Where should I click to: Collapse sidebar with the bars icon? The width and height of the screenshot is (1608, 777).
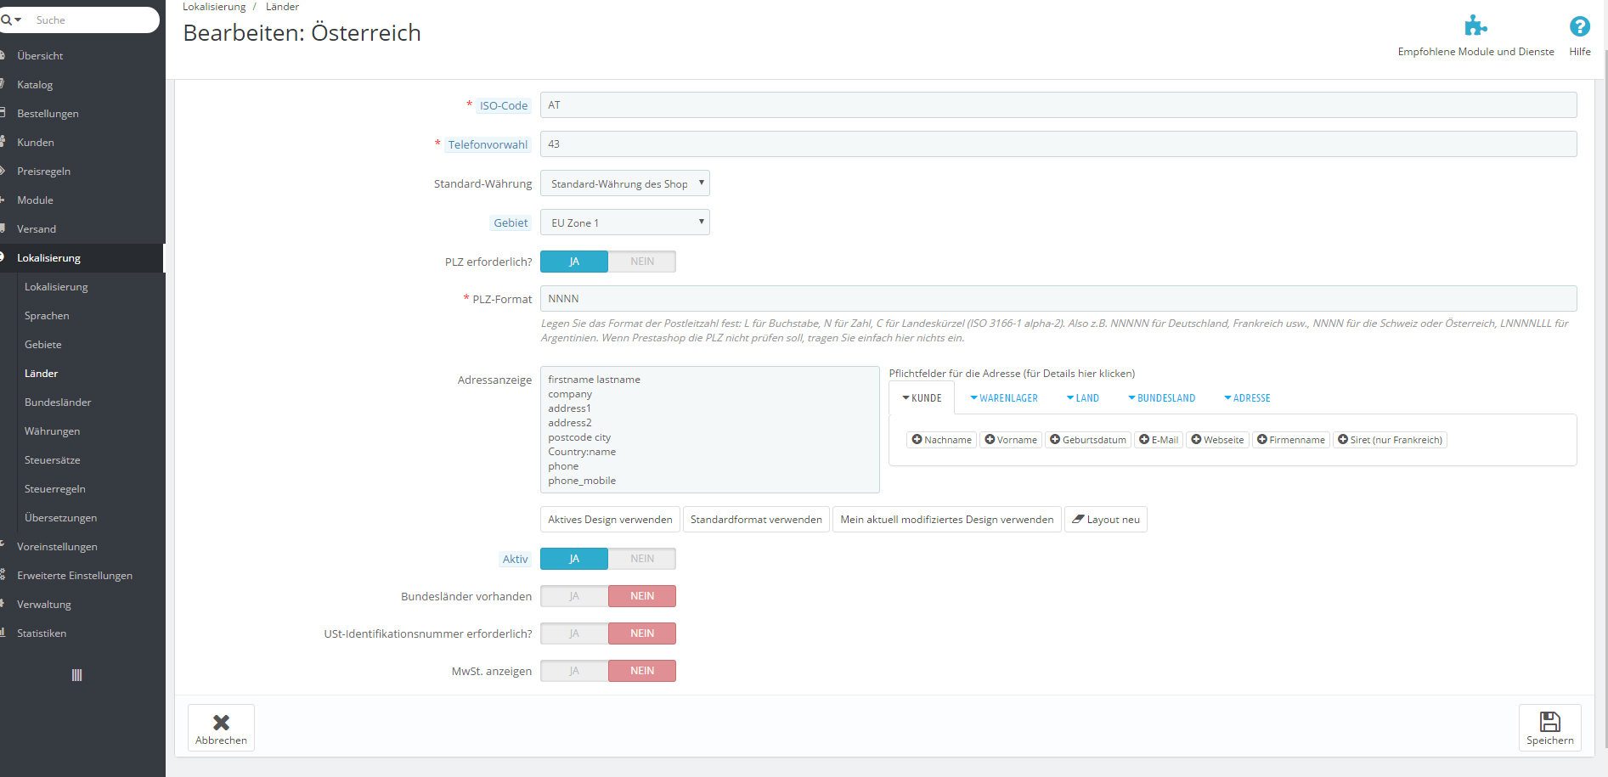tap(76, 675)
